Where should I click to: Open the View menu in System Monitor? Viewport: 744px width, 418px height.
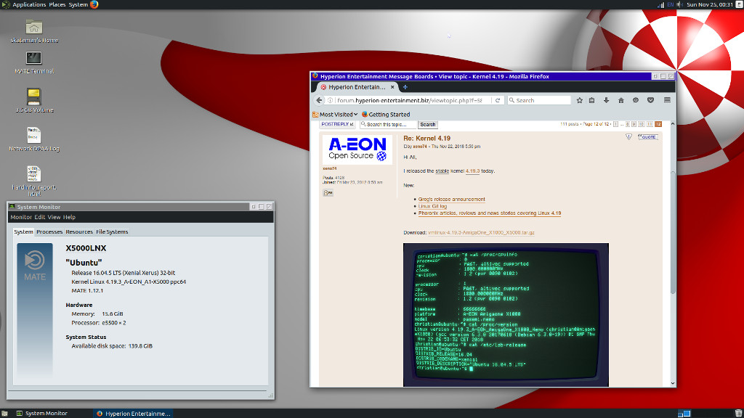point(54,217)
